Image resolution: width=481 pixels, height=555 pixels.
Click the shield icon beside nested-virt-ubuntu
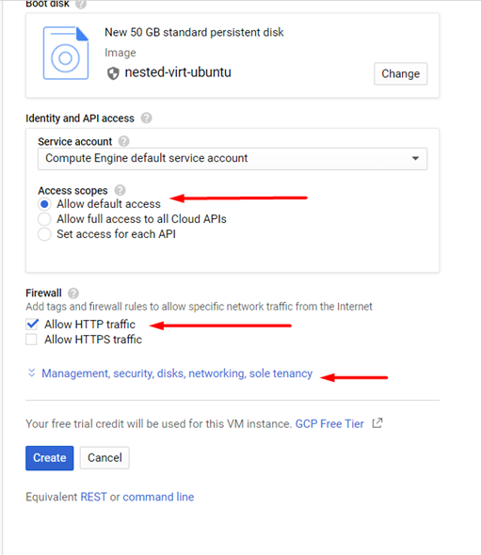(x=113, y=73)
